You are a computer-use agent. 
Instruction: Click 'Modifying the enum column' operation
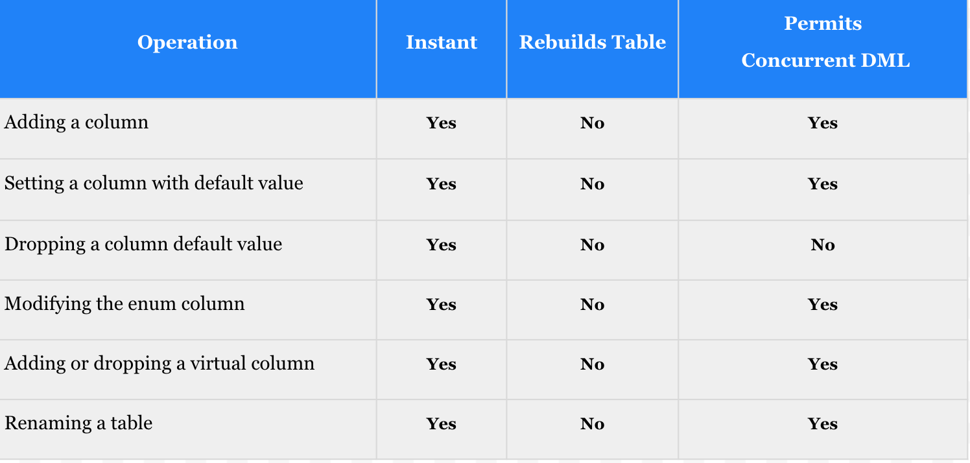point(124,304)
